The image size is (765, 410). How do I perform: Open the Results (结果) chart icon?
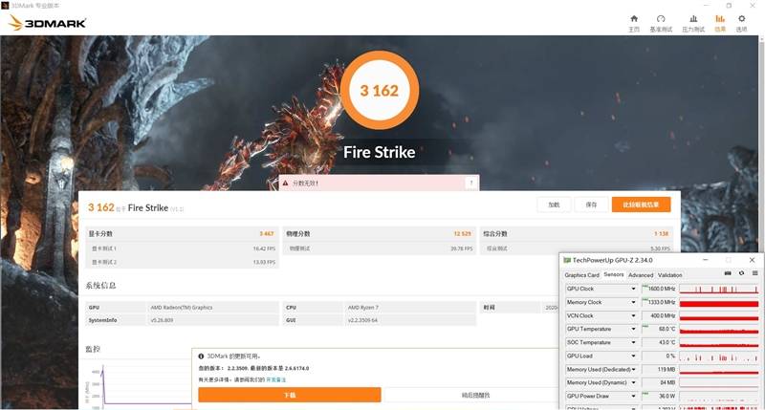[719, 22]
